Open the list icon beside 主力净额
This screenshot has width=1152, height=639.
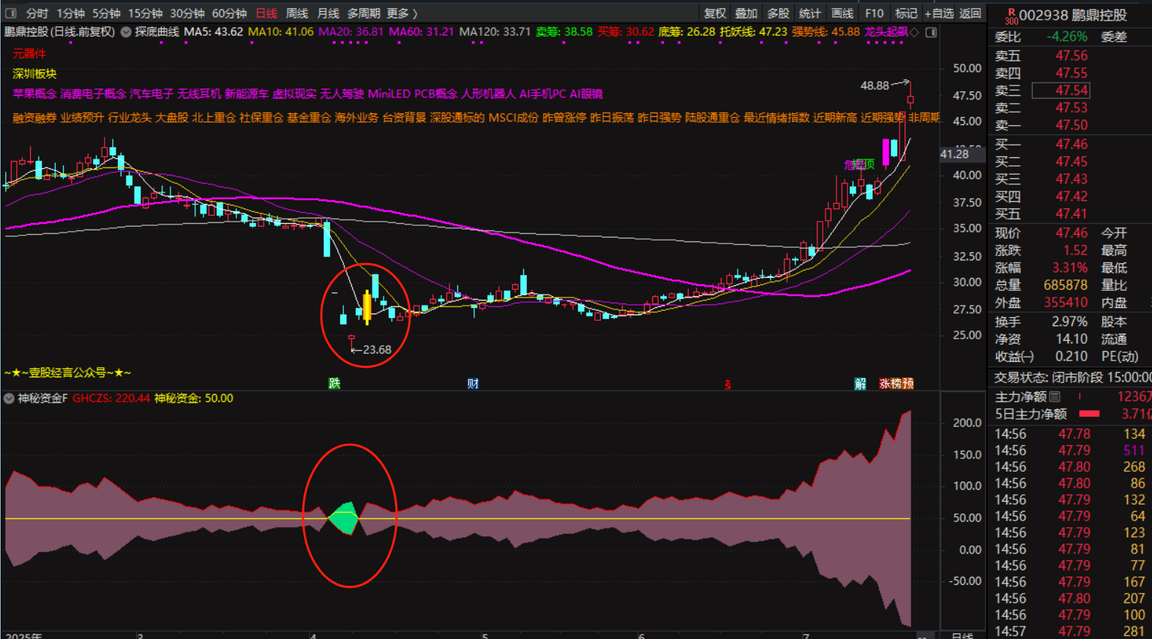click(1055, 396)
